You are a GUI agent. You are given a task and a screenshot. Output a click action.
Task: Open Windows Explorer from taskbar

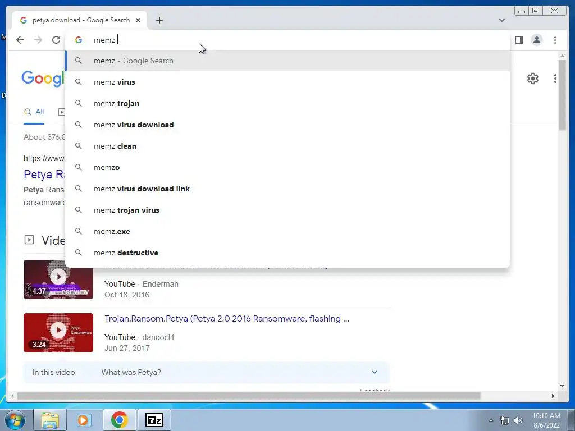[50, 420]
